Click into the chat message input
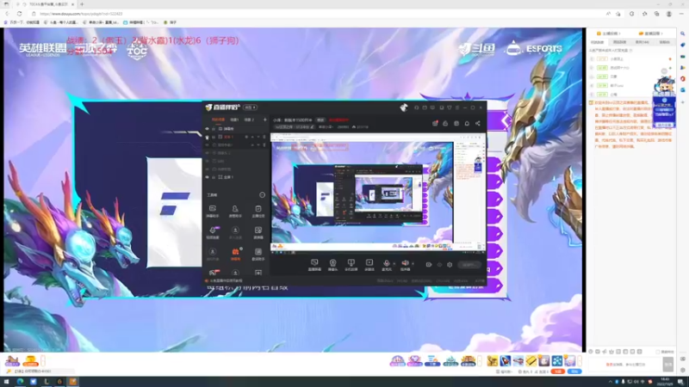 click(625, 364)
